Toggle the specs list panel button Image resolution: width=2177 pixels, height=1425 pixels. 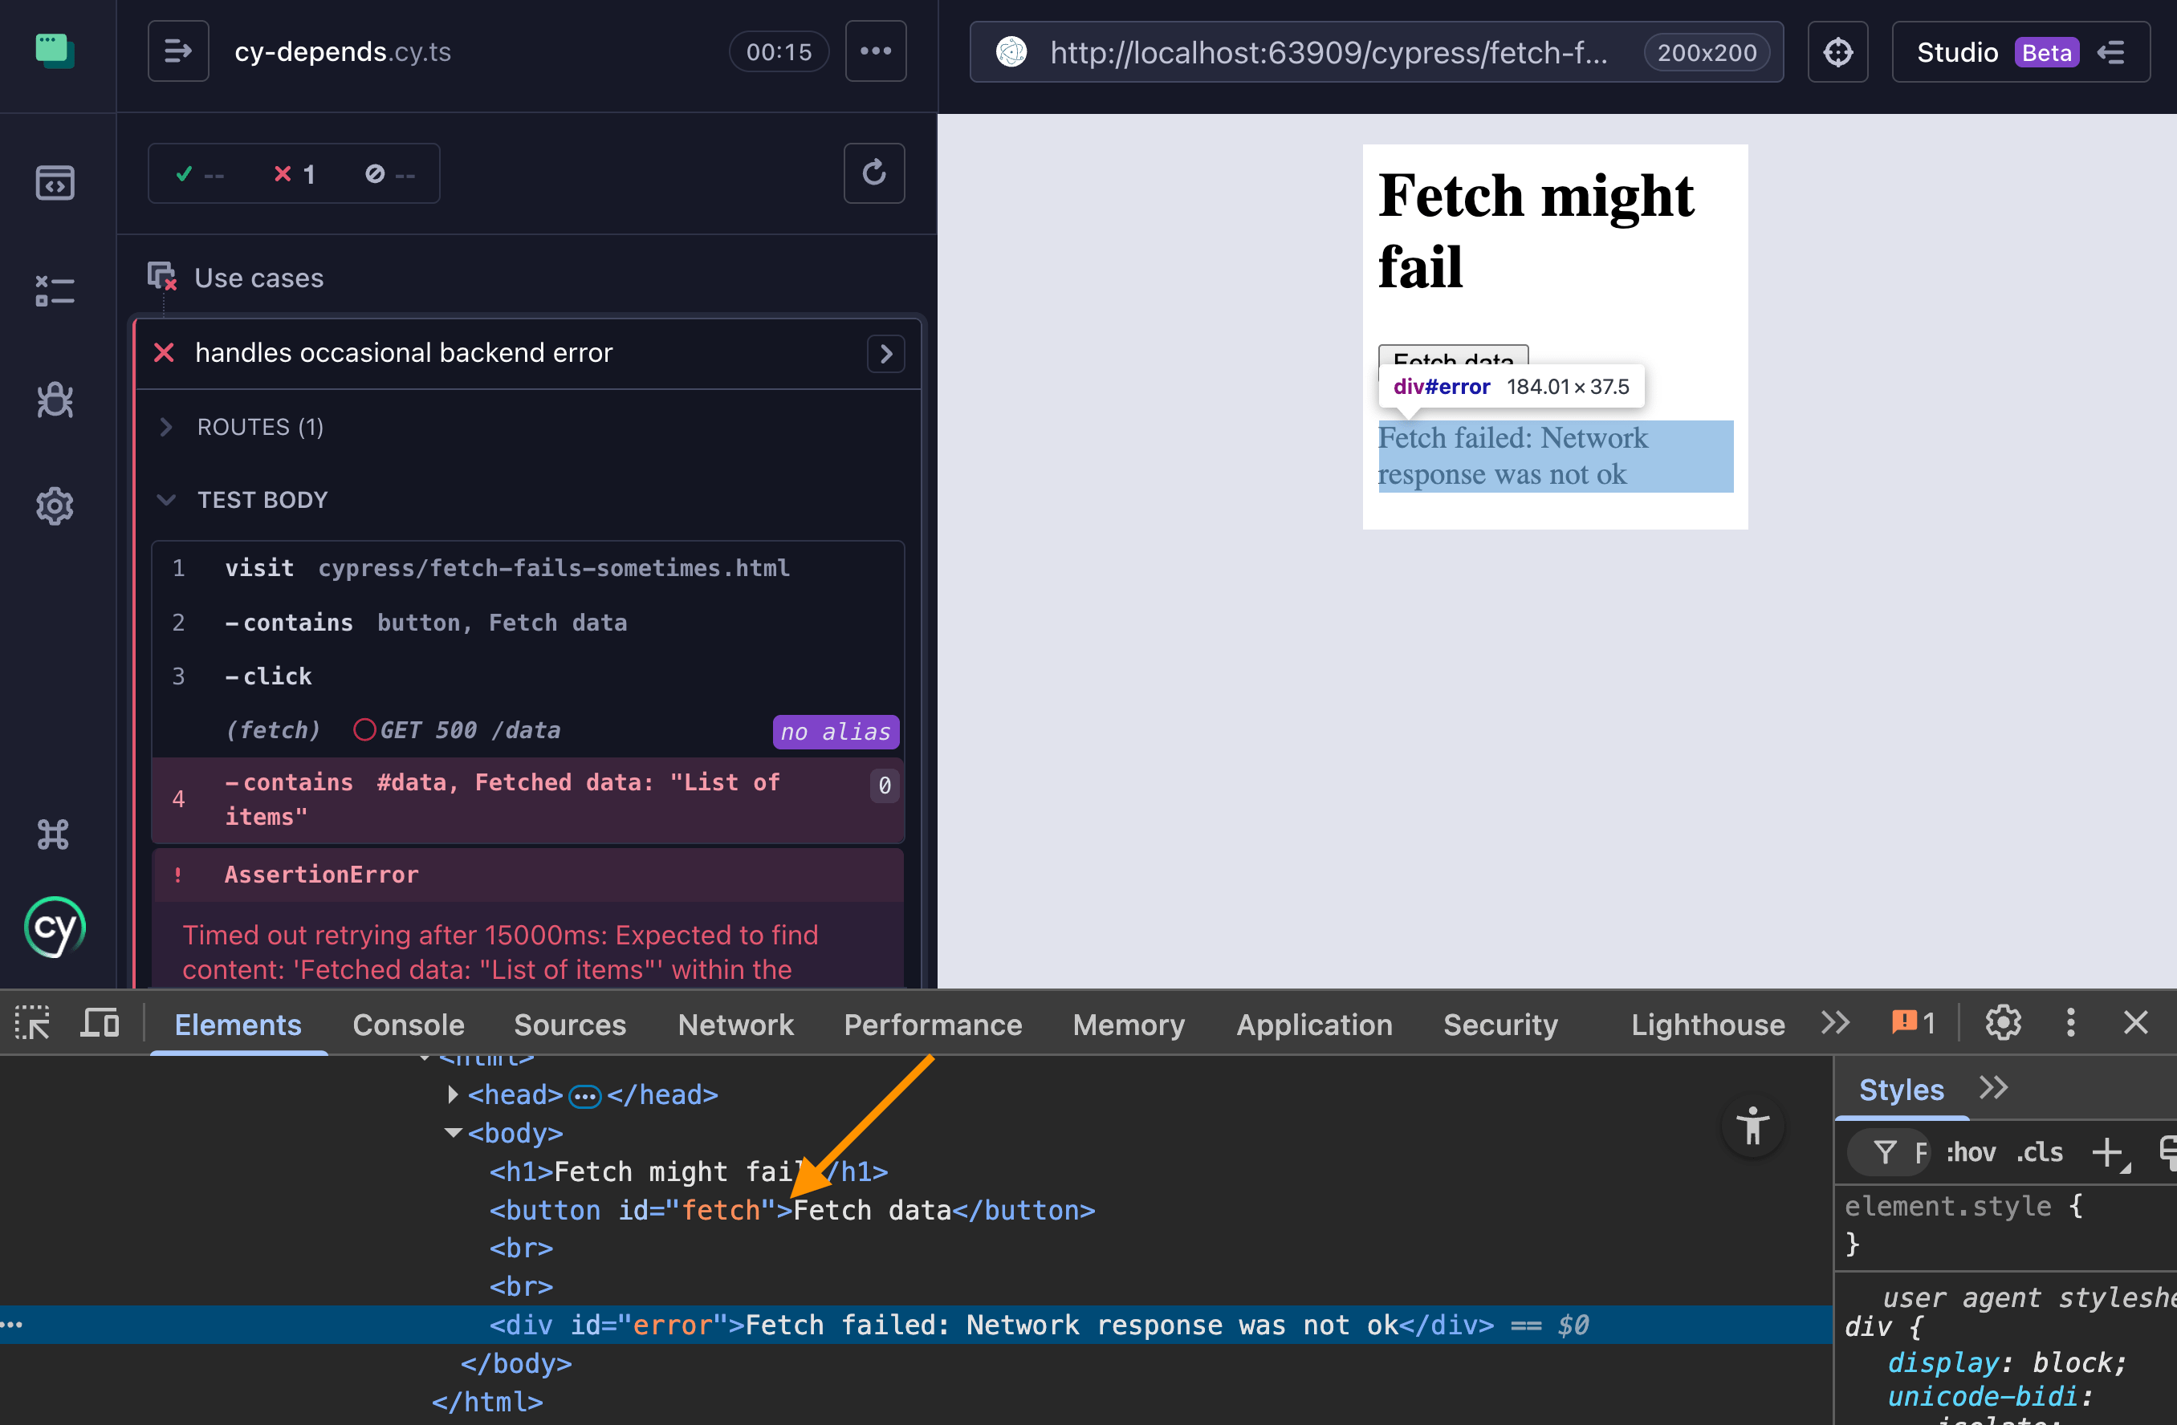click(x=177, y=51)
